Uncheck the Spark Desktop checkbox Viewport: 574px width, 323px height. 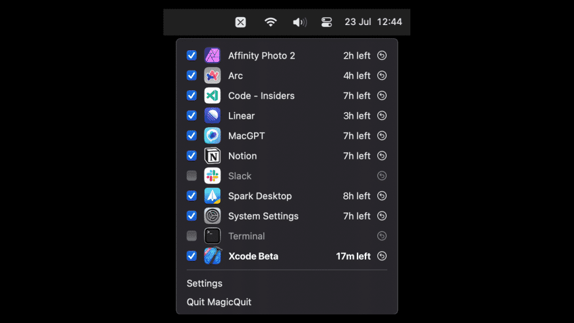coord(191,196)
